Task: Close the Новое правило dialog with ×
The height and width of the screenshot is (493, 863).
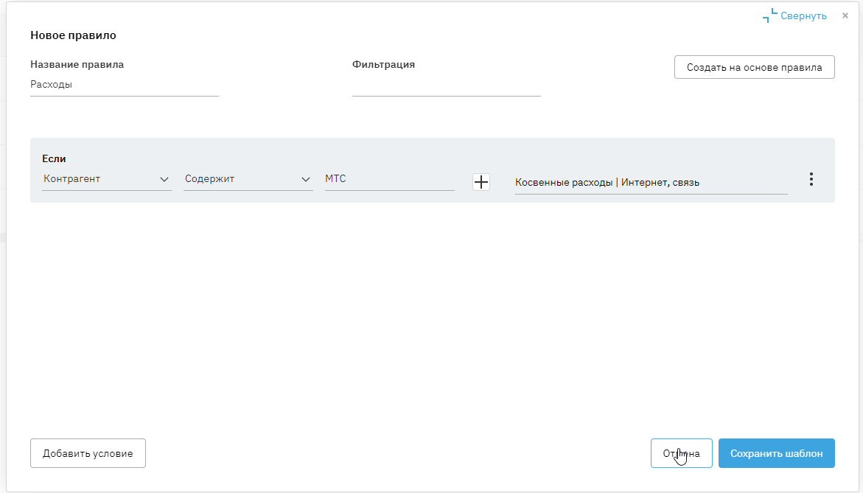Action: 845,15
